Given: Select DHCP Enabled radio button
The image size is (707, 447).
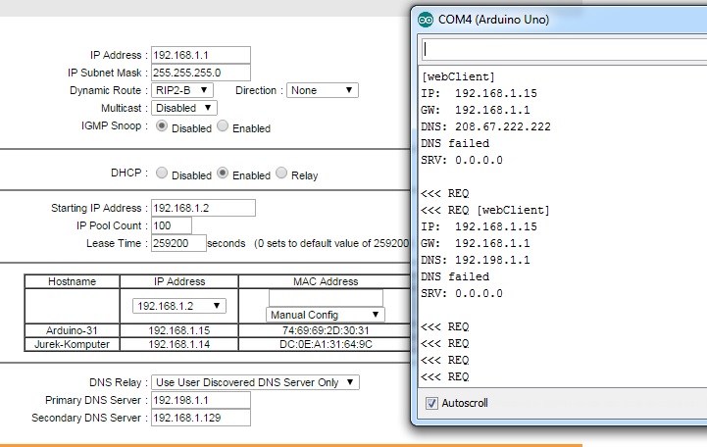Looking at the screenshot, I should tap(223, 174).
